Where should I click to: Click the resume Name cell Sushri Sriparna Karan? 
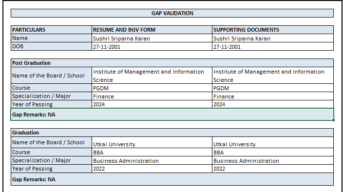point(152,38)
